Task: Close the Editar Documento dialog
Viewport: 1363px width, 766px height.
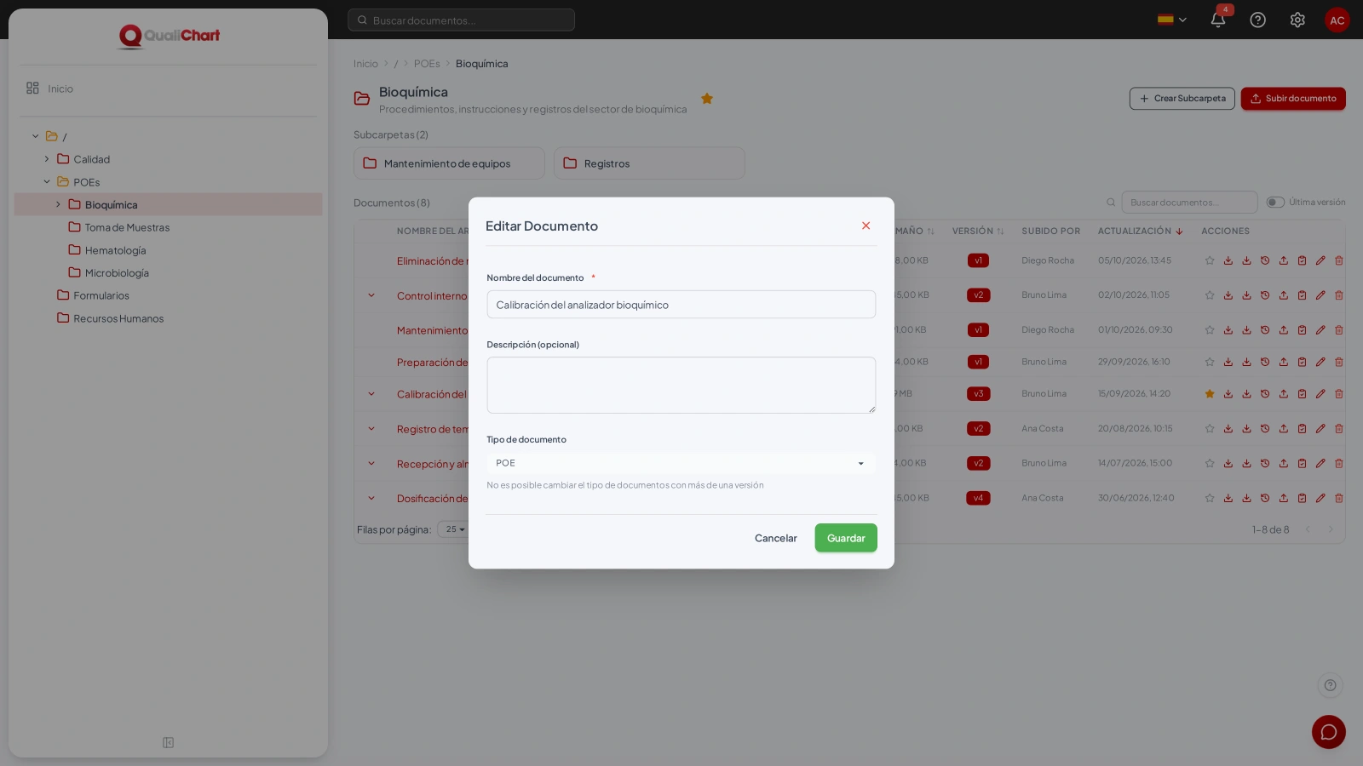Action: point(866,226)
